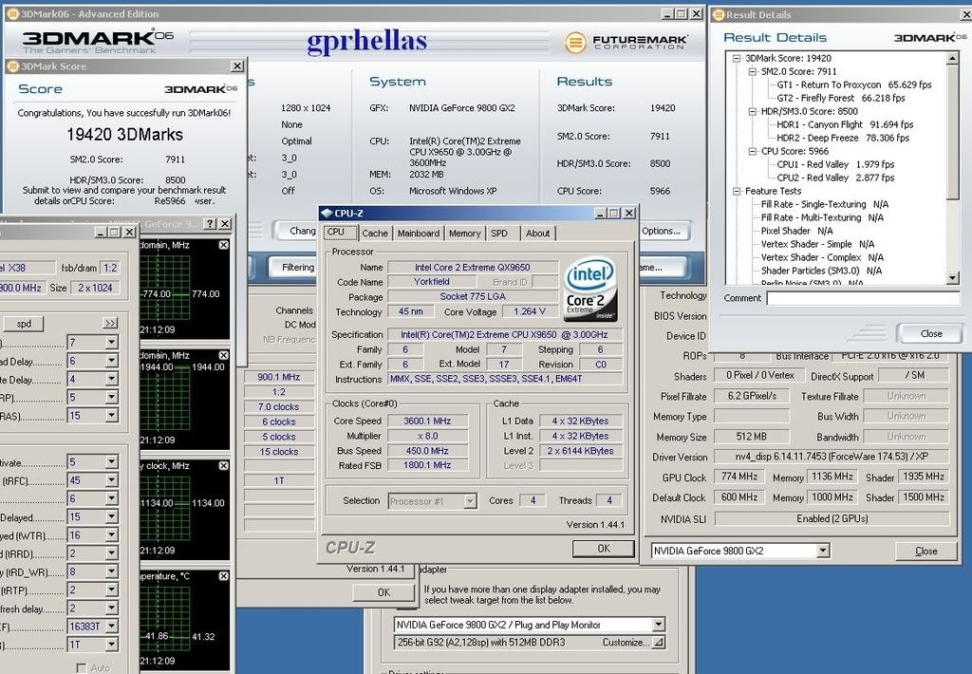Open the dropdown showing 16383T
This screenshot has height=674, width=972.
[112, 627]
